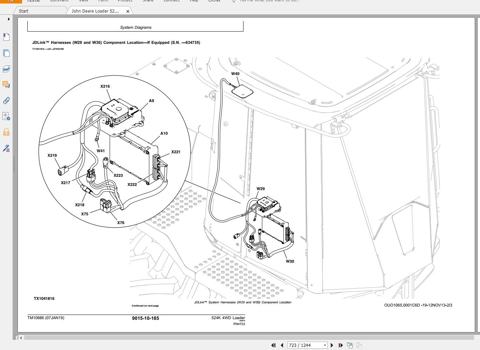This screenshot has width=480, height=350.
Task: Click the page code 9015-10-185
Action: 145,318
